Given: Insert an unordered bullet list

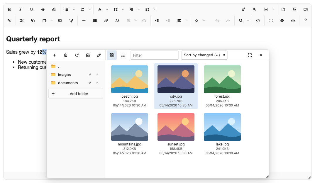Looking at the screenshot, I should 67,9.
